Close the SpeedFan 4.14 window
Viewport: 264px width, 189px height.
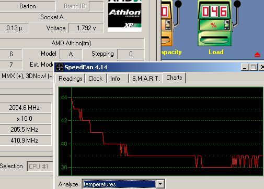point(261,67)
